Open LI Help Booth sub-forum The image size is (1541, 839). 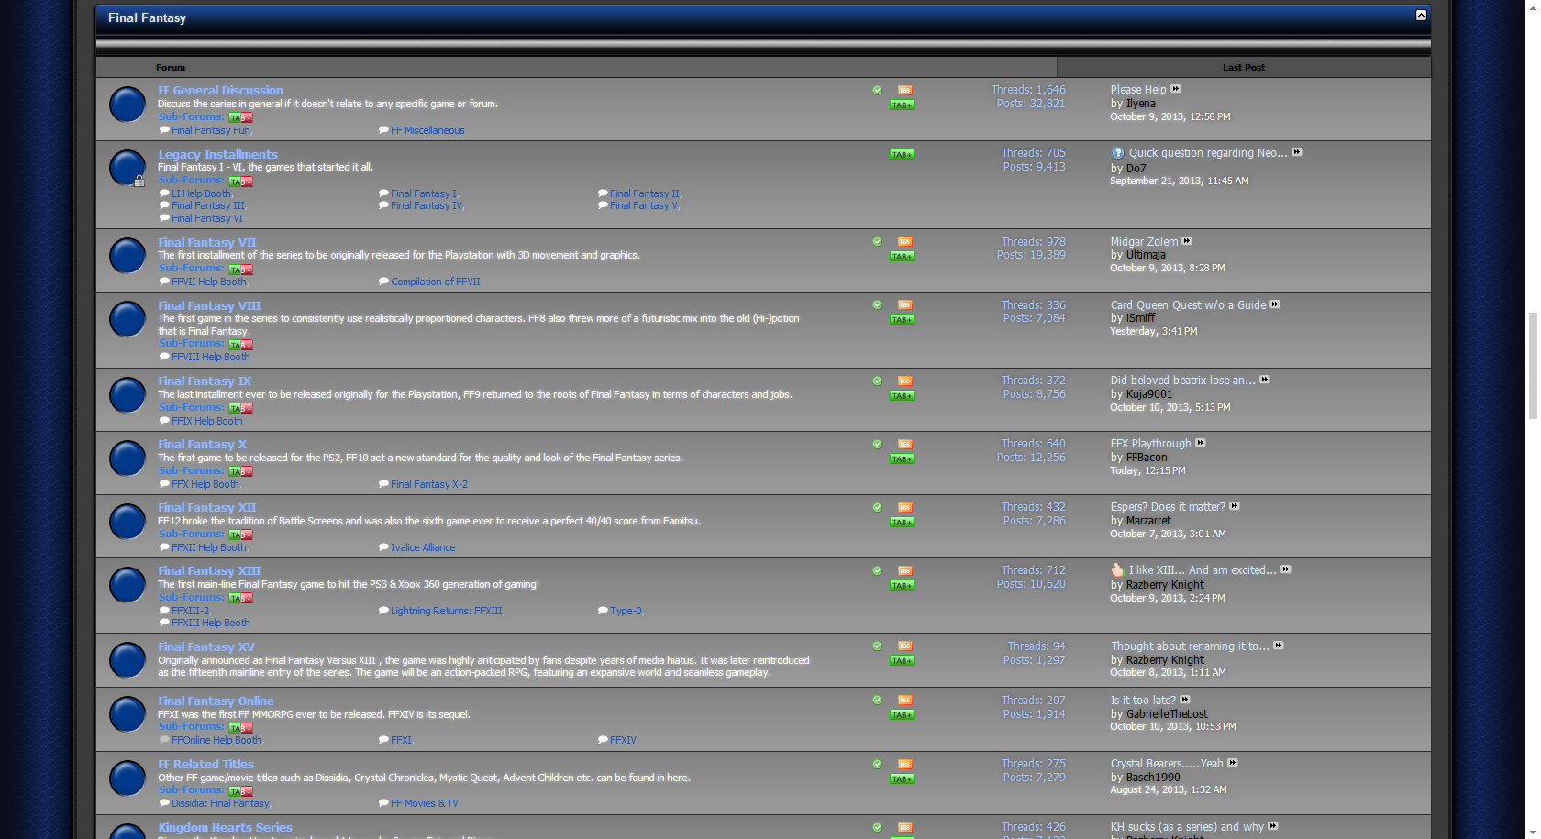(x=201, y=194)
